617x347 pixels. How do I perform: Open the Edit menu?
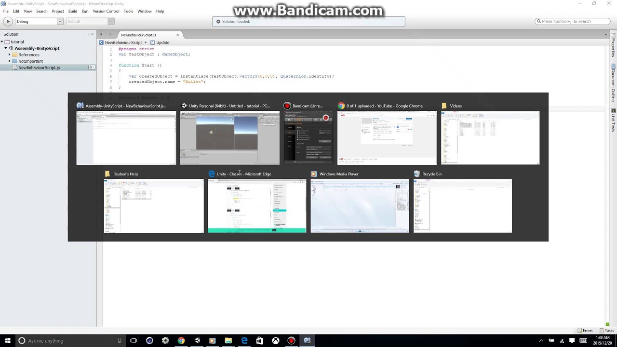(16, 11)
